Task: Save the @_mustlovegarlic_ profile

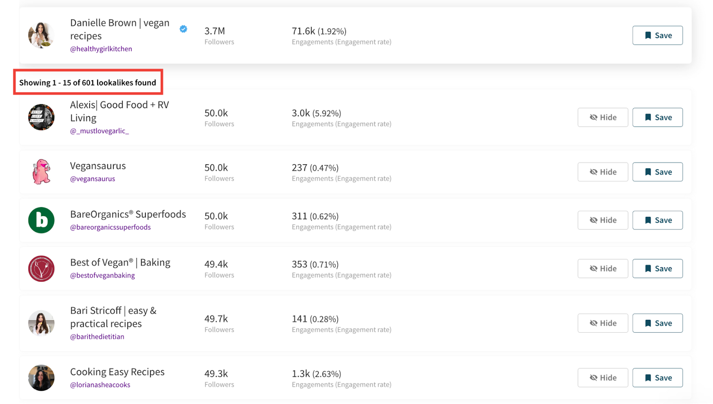Action: [x=657, y=117]
